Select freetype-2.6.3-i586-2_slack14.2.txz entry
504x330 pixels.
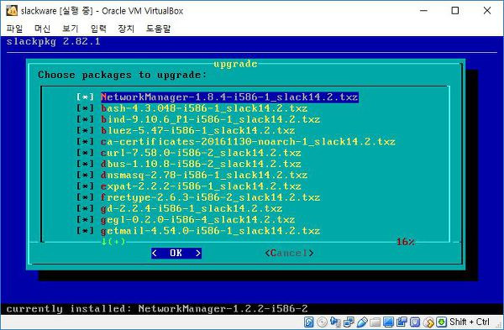coord(211,197)
